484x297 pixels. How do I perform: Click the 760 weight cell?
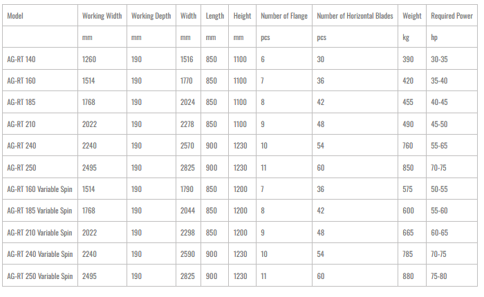coord(408,146)
